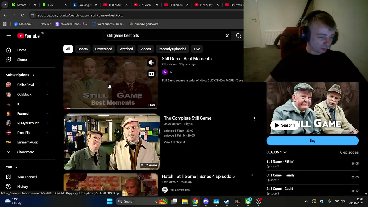The height and width of the screenshot is (207, 368).
Task: Open the Xbox app on the taskbar
Action: [x=248, y=201]
